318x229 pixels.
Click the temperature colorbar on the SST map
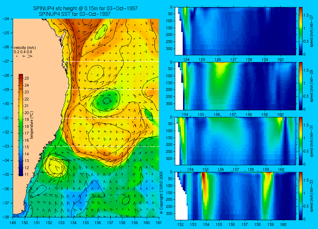[x=21, y=125]
